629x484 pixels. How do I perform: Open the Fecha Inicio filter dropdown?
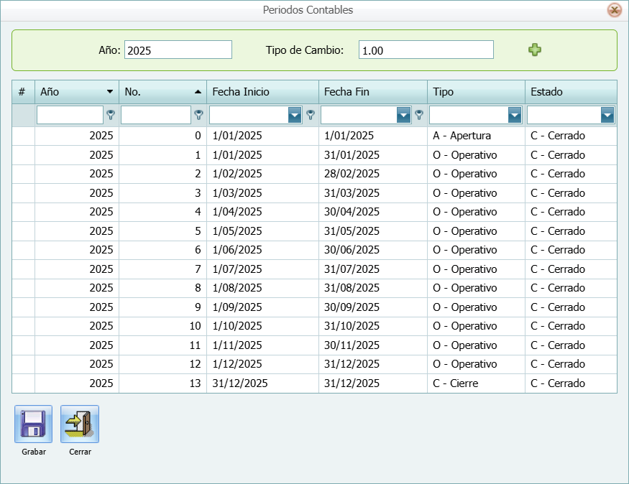(294, 115)
